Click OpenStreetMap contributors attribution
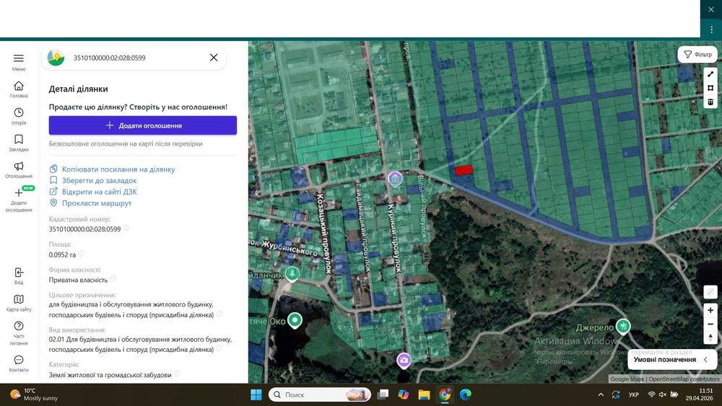 (684, 379)
